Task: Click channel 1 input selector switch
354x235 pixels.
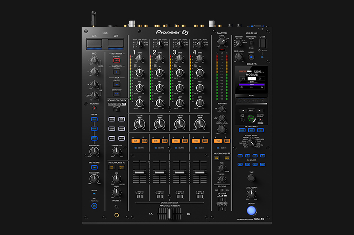Action: 140,44
